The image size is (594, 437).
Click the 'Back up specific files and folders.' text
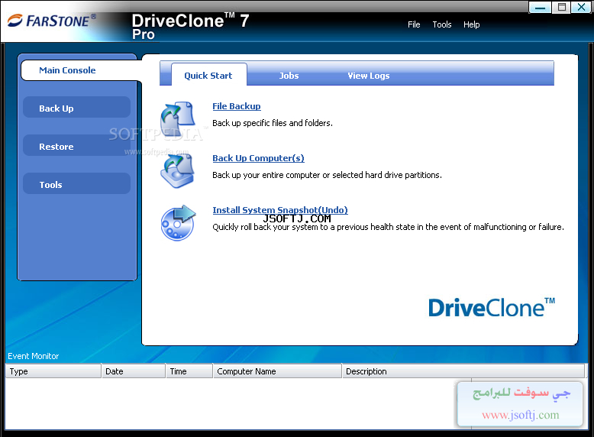[x=273, y=123]
